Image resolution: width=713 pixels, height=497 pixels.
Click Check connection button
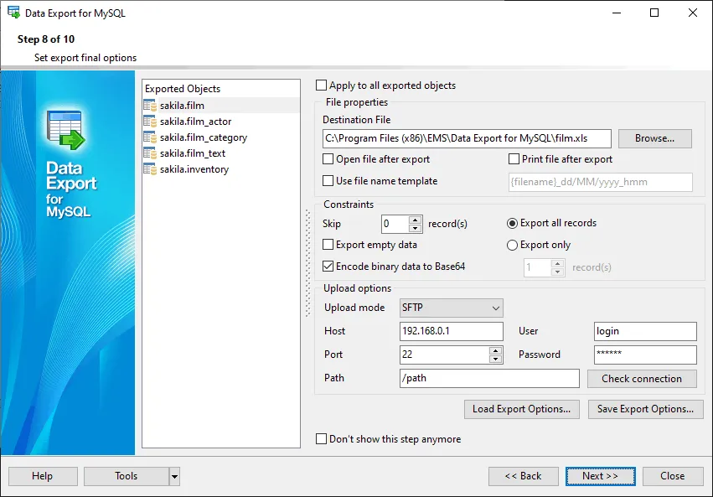coord(642,379)
